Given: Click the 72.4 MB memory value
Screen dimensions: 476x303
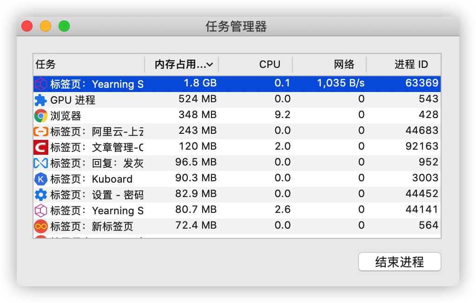Looking at the screenshot, I should (x=196, y=225).
